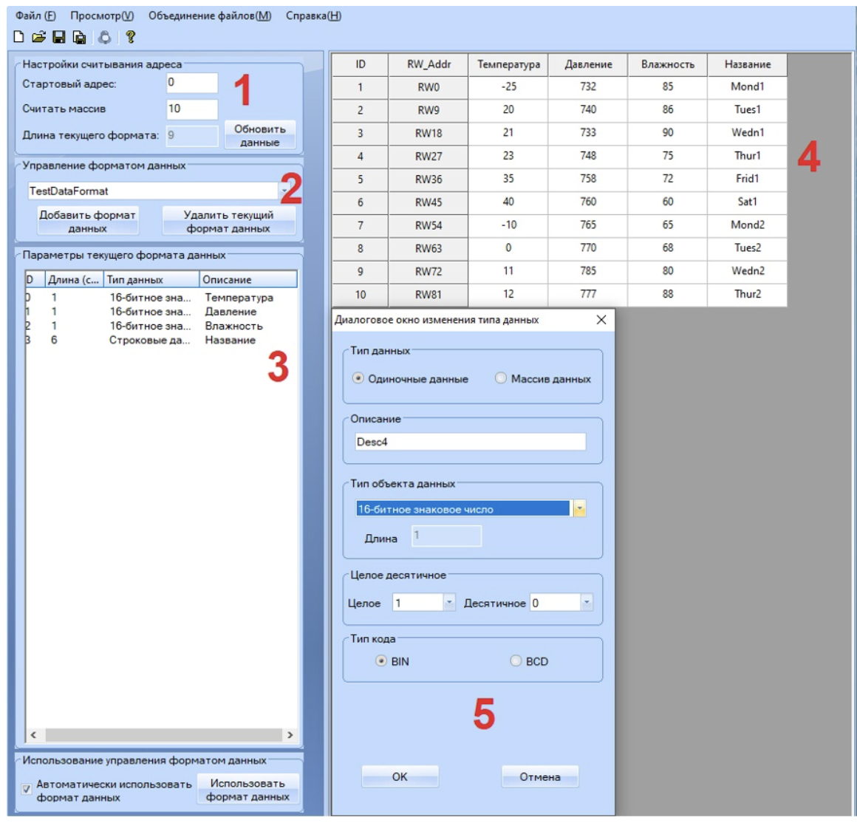Click the left arrow of horizontal scrollbar
The image size is (857, 823).
[33, 735]
